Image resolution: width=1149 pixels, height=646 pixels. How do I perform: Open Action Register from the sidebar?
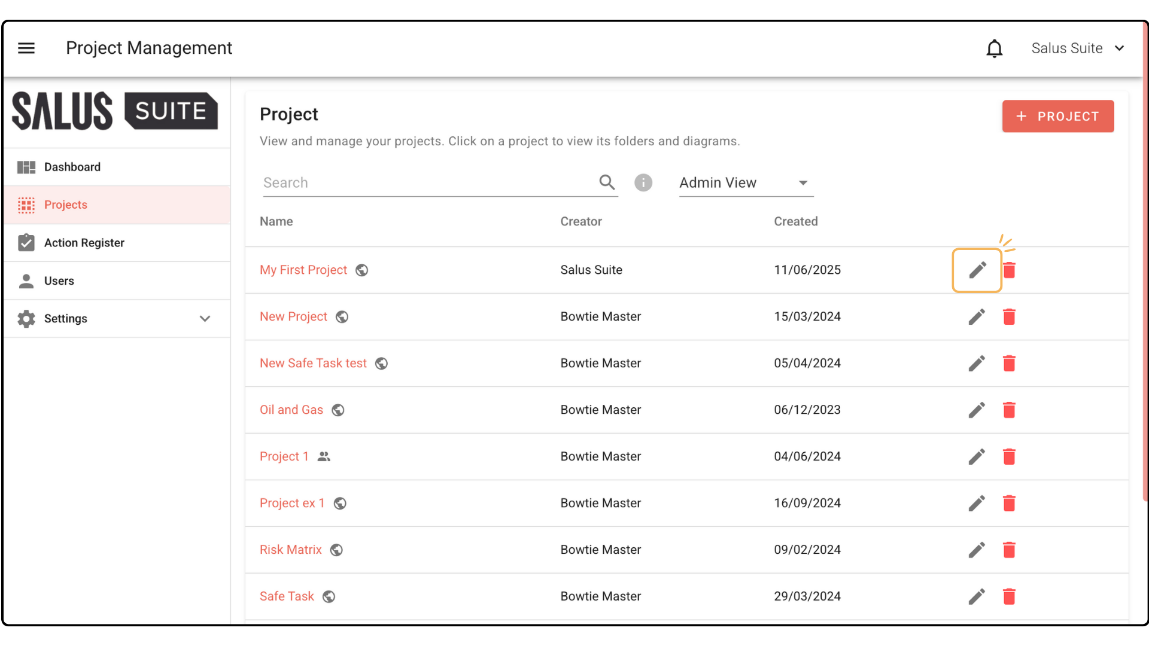84,243
